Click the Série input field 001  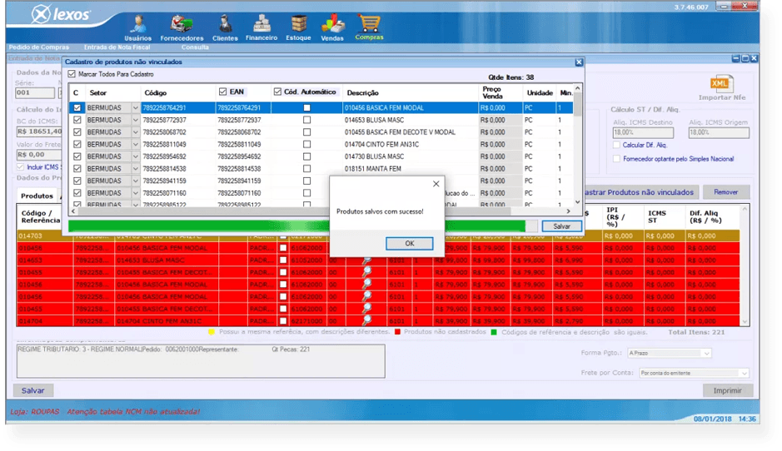(35, 93)
